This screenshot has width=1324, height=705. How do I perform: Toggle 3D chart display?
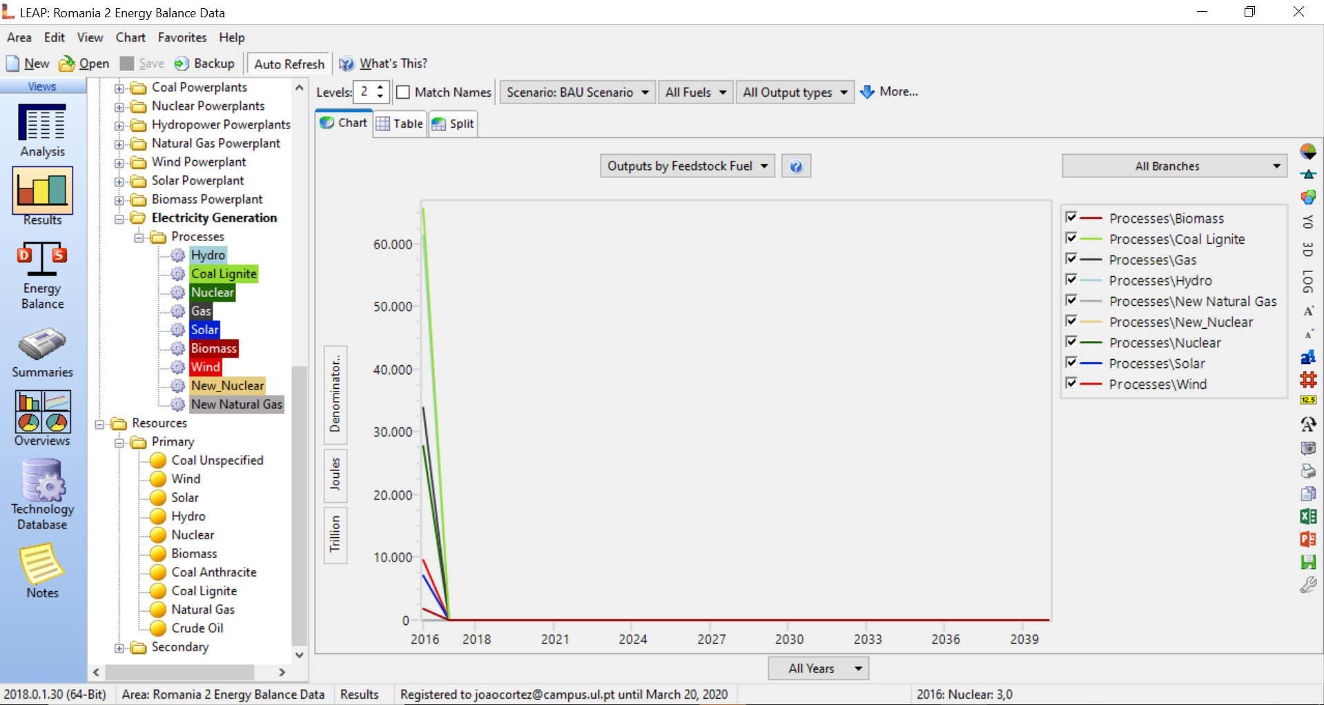(1307, 249)
